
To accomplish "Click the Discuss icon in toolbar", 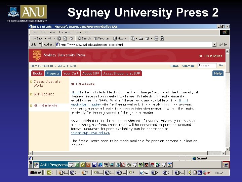I will tap(157, 38).
